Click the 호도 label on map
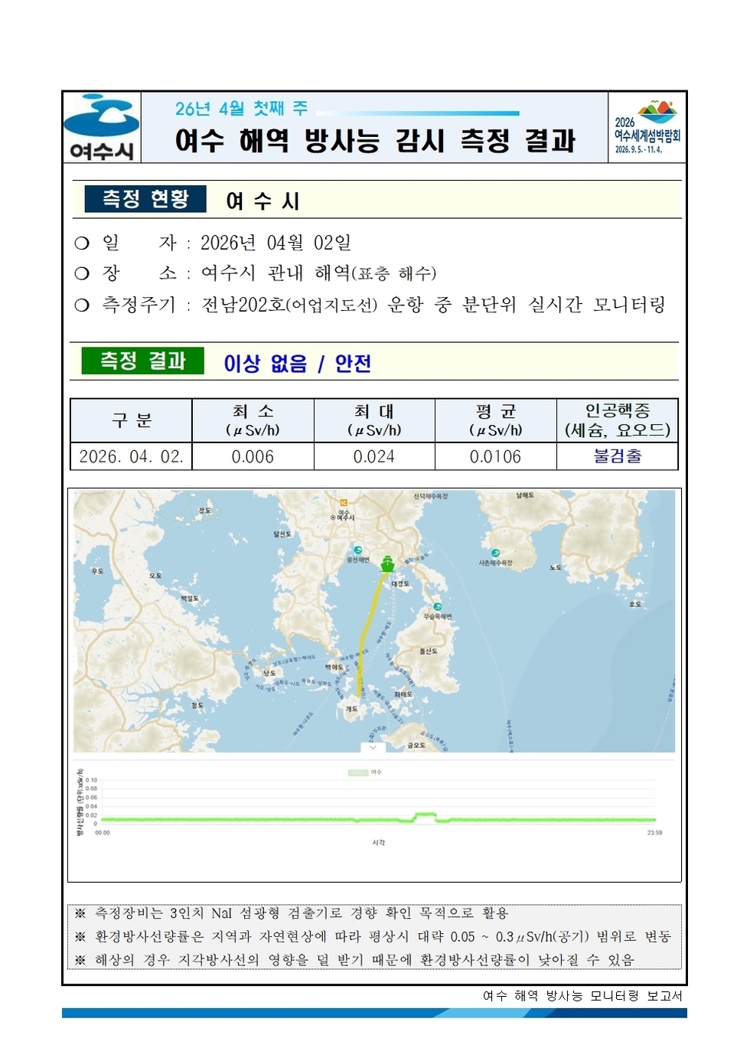This screenshot has height=1061, width=750. click(x=635, y=604)
